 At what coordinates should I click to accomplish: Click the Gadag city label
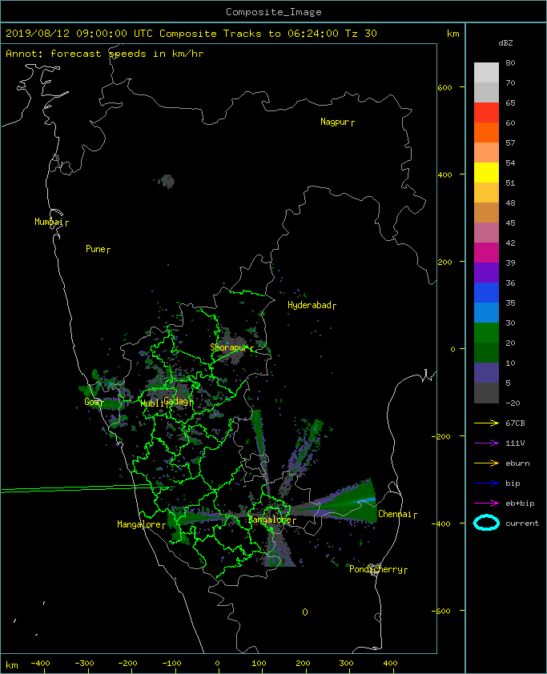point(178,402)
